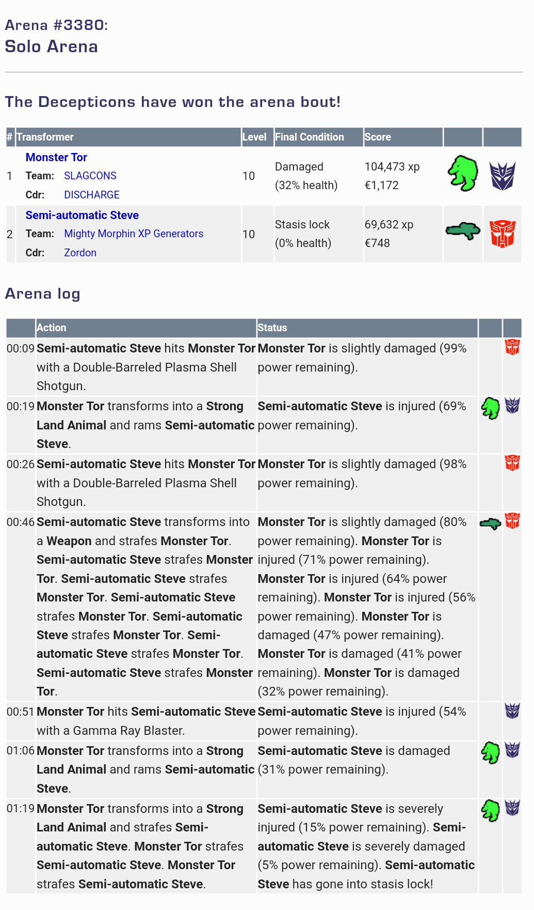Click the Score column header
This screenshot has height=910, width=534.
click(378, 137)
